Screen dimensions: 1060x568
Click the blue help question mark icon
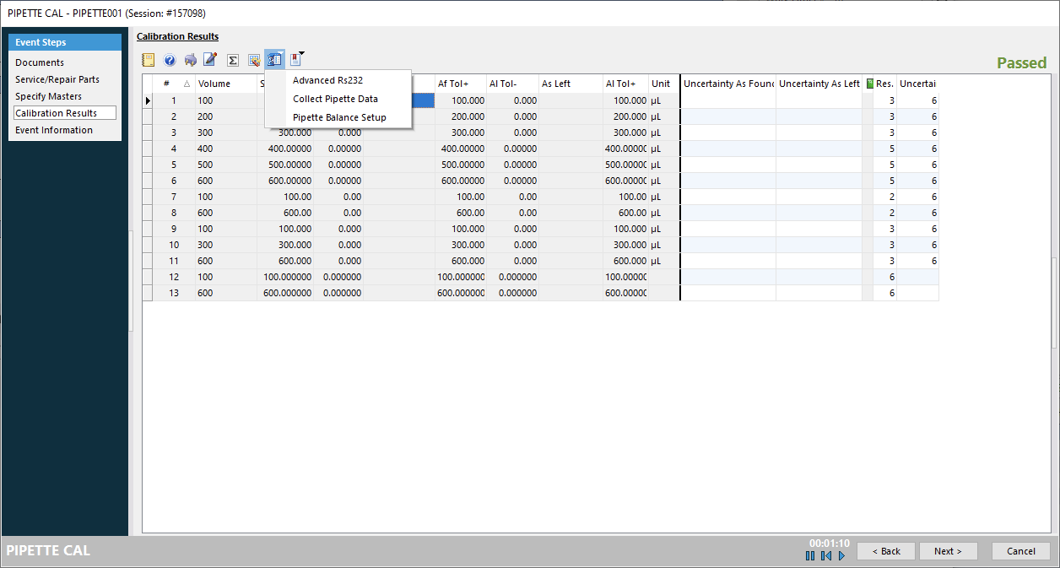click(170, 60)
